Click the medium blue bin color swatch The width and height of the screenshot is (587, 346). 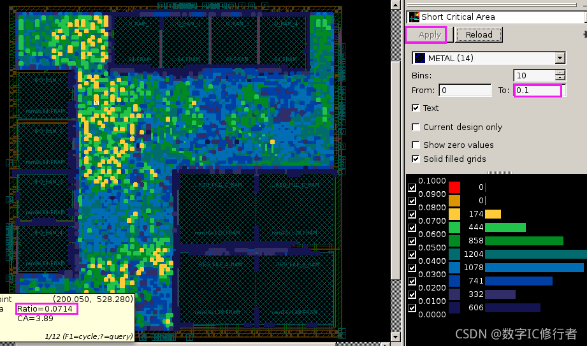pos(454,281)
